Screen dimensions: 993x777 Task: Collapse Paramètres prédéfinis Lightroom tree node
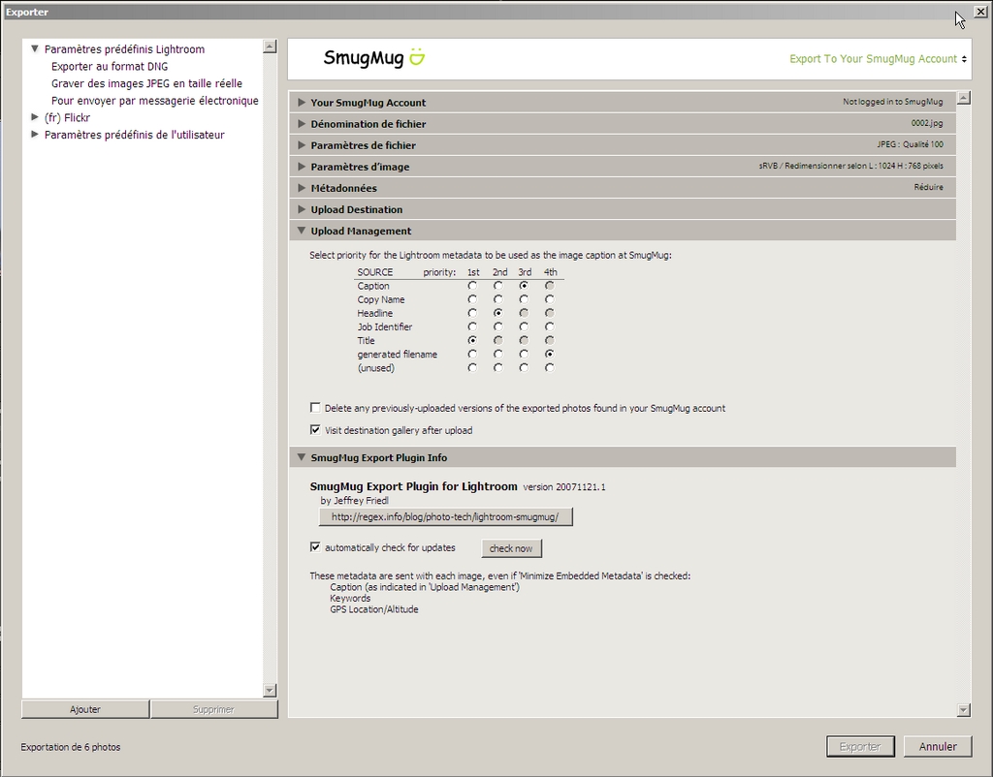35,48
